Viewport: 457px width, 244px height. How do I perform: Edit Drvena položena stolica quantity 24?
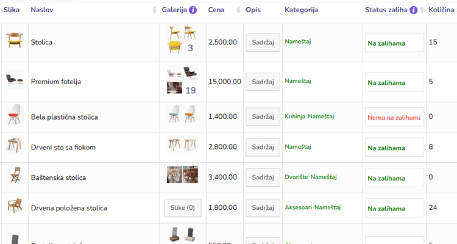(433, 207)
